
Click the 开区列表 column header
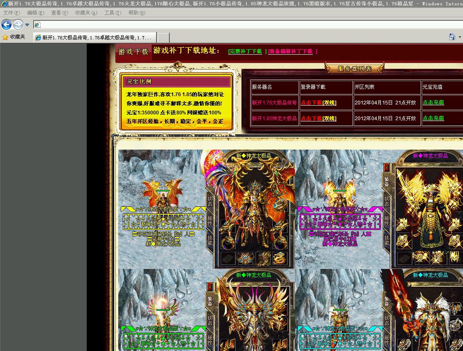pos(365,87)
